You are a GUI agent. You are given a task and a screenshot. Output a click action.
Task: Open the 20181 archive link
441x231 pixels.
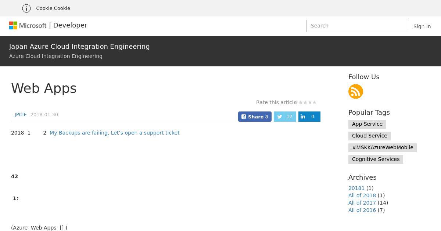tap(356, 188)
